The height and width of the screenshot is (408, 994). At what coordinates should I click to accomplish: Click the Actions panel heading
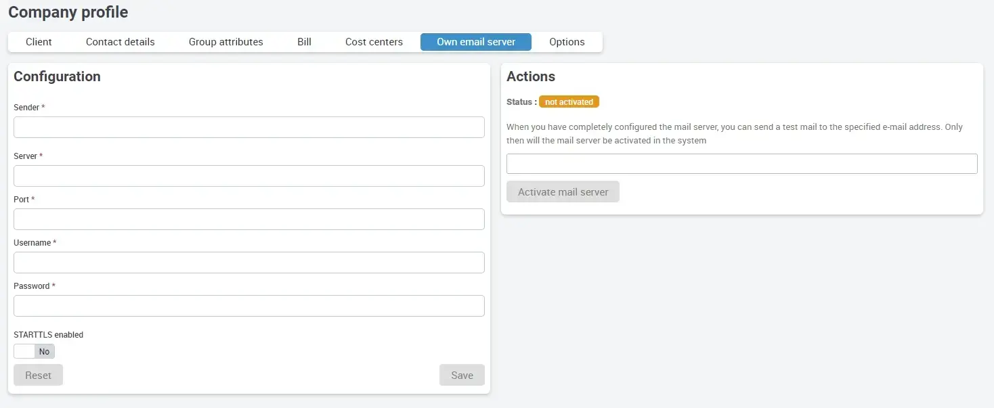pos(530,76)
